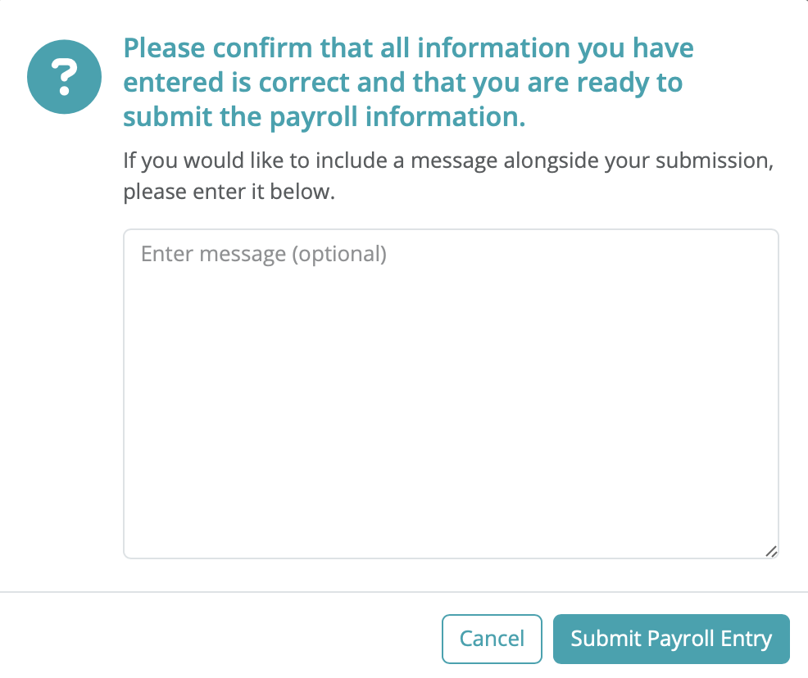Click the 'If you would like to include' paragraph

click(x=448, y=176)
